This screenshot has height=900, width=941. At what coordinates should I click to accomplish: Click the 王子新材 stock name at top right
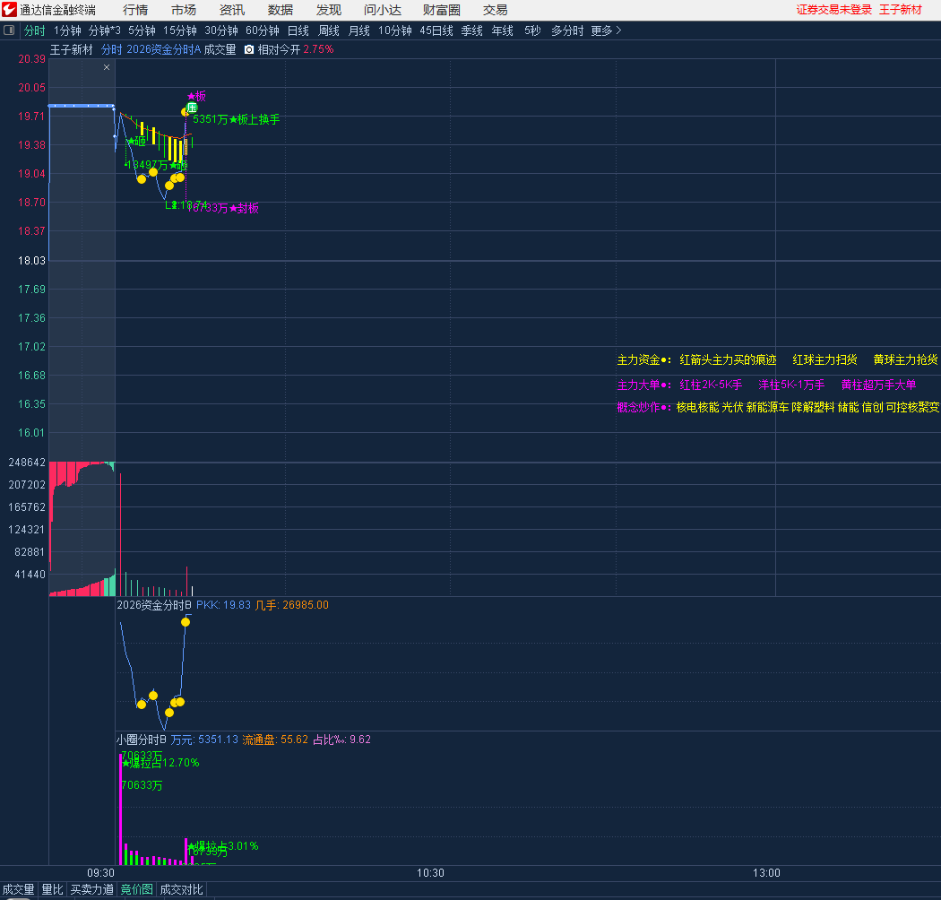click(x=901, y=10)
